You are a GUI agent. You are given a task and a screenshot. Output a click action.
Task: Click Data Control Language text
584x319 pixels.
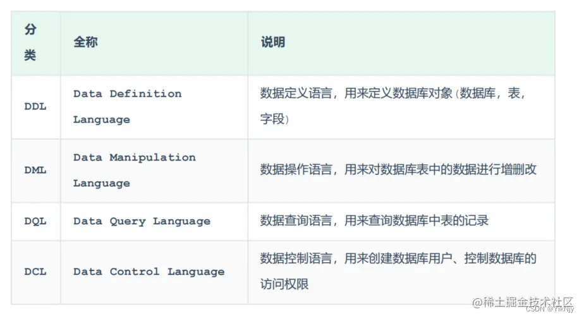149,272
